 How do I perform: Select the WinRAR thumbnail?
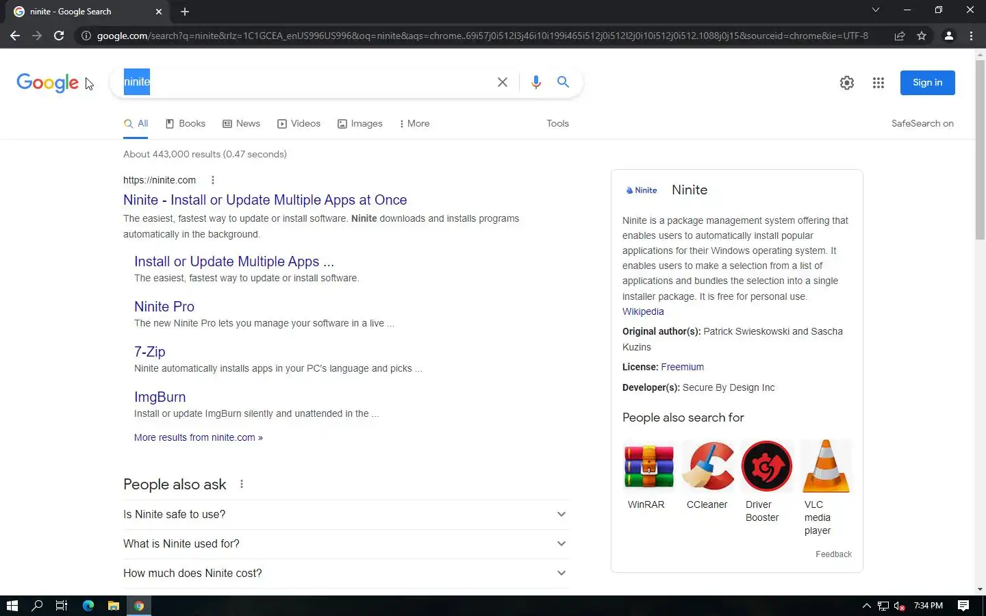(x=648, y=466)
